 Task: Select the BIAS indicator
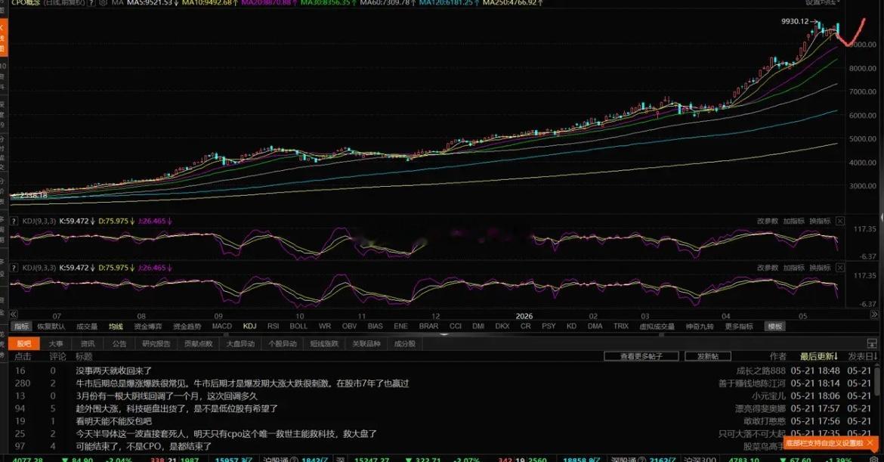click(375, 326)
